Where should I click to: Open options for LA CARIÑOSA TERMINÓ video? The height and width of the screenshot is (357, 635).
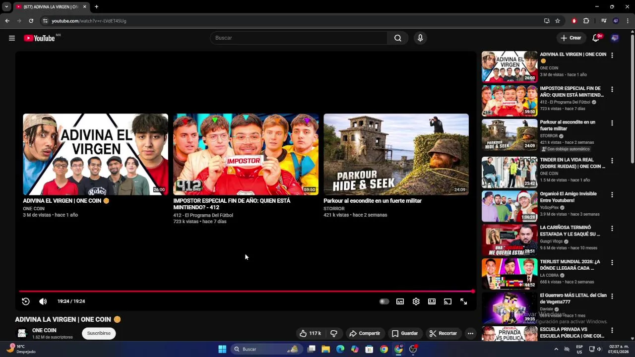click(x=612, y=229)
